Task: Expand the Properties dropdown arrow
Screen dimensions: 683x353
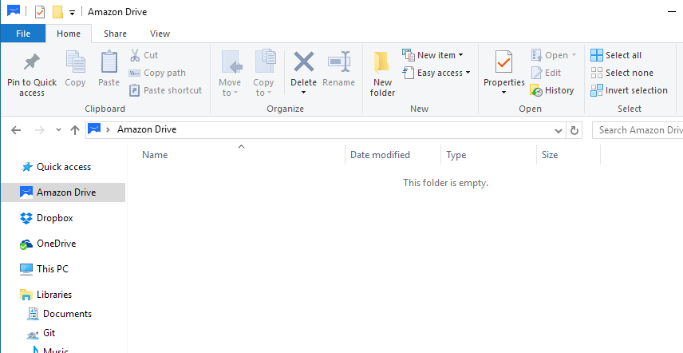Action: [x=503, y=93]
